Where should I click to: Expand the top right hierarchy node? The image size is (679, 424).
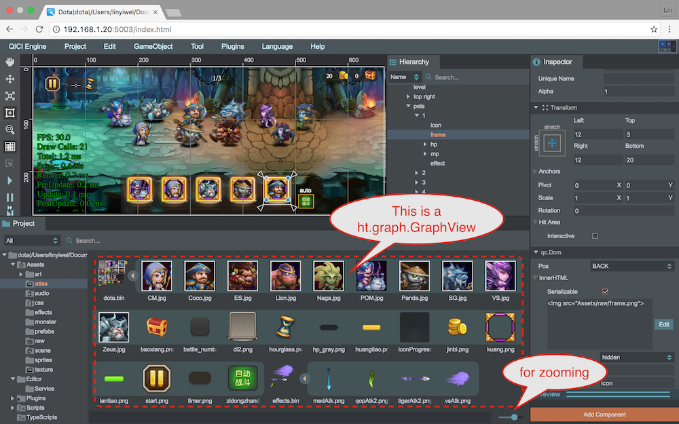tap(408, 96)
